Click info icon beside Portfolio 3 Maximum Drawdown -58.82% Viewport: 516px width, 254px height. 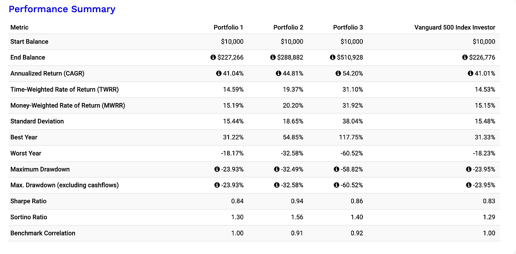(x=337, y=169)
